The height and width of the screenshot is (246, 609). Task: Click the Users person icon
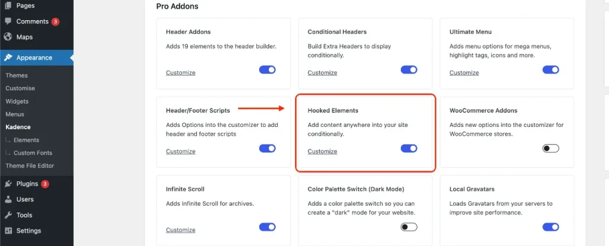(8, 200)
